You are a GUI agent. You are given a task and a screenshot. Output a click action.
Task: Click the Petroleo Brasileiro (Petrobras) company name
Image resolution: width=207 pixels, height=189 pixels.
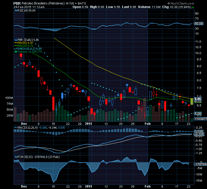click(43, 4)
